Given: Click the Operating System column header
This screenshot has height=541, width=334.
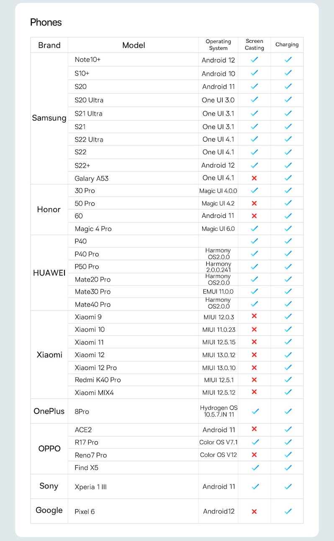Looking at the screenshot, I should pyautogui.click(x=218, y=45).
